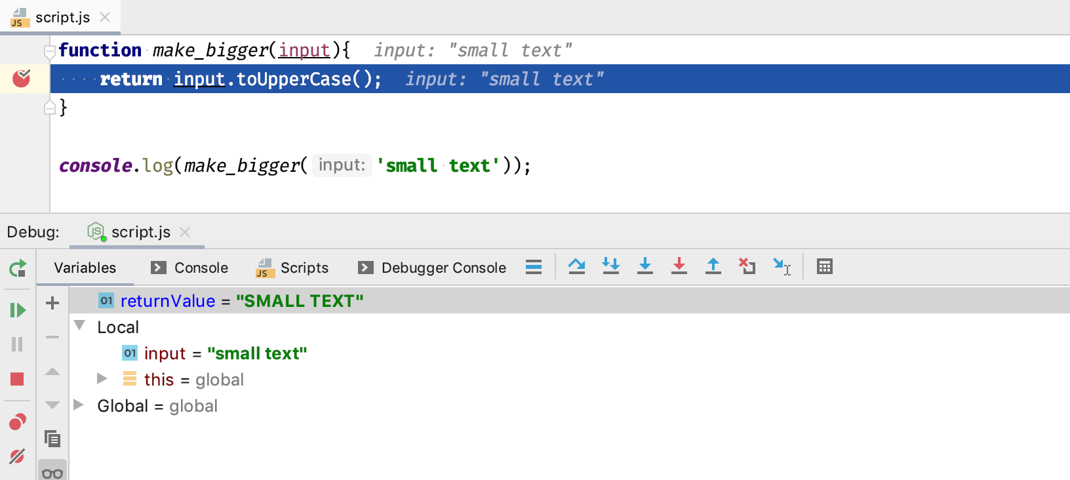This screenshot has height=480, width=1070.
Task: Click the red Force Step Into icon
Action: pyautogui.click(x=679, y=266)
